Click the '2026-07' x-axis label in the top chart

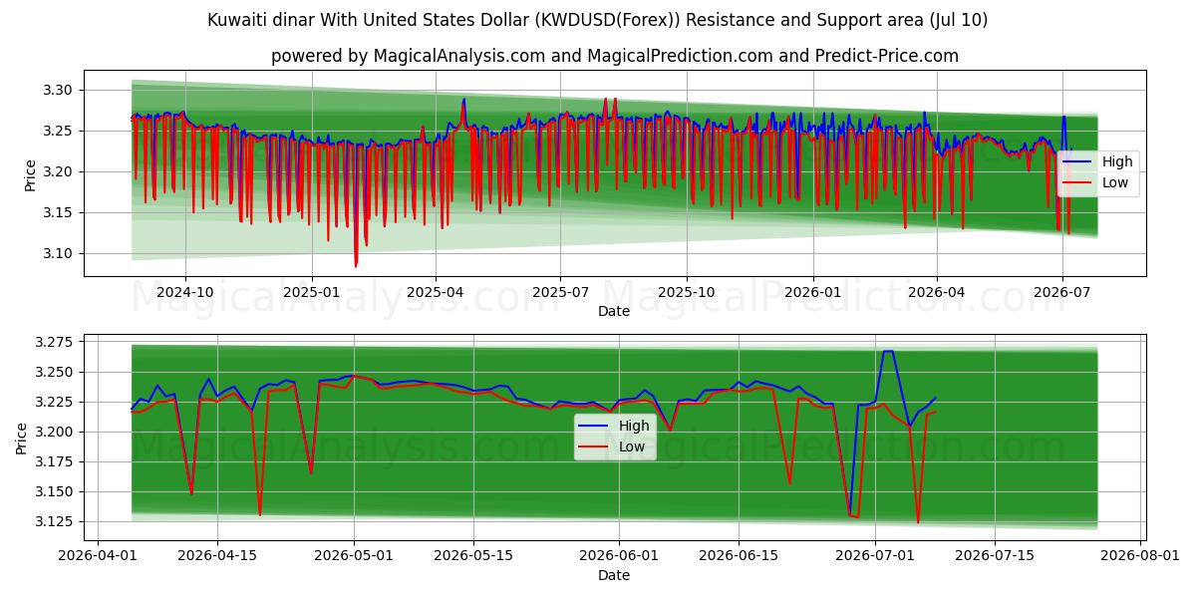[1061, 293]
